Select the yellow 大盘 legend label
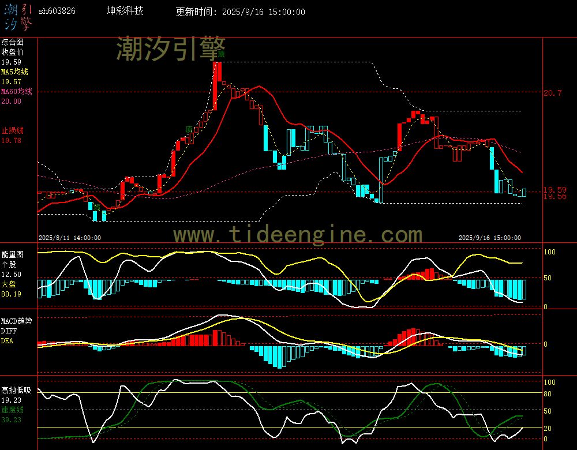 click(9, 284)
